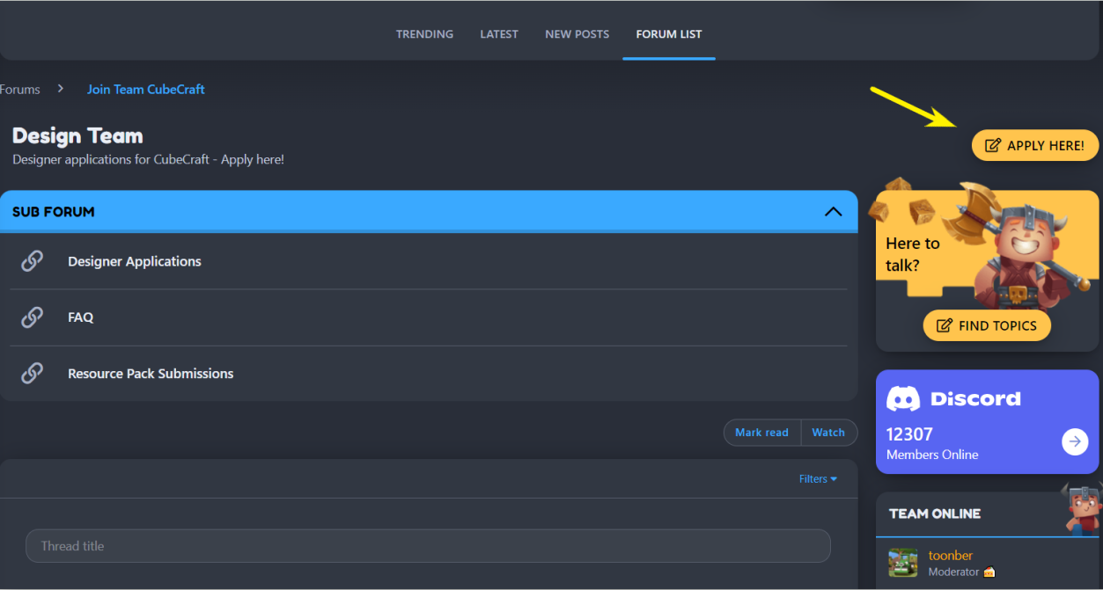This screenshot has height=590, width=1103.
Task: Click the 12307 members online count
Action: tap(909, 434)
